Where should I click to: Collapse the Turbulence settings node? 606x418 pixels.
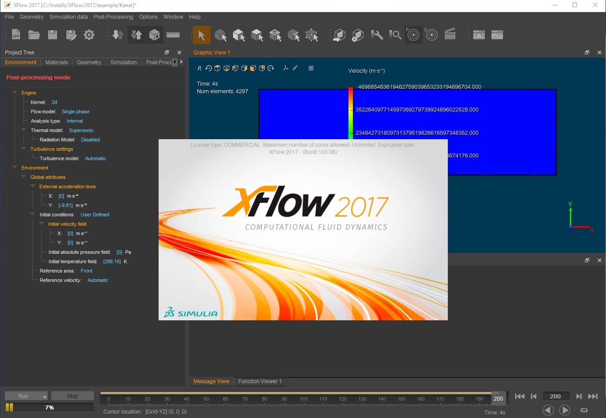pos(24,149)
